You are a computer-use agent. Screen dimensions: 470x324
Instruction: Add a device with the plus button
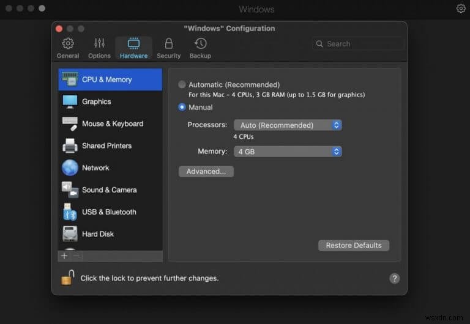click(64, 256)
